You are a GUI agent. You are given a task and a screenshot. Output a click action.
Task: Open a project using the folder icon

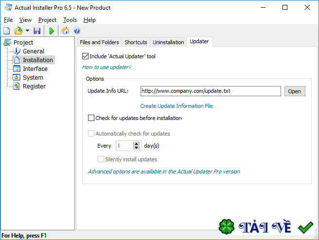pyautogui.click(x=18, y=31)
